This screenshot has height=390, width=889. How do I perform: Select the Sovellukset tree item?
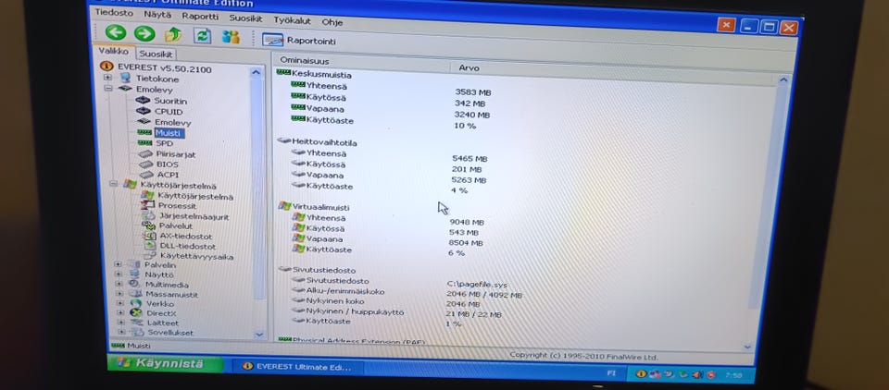point(170,333)
